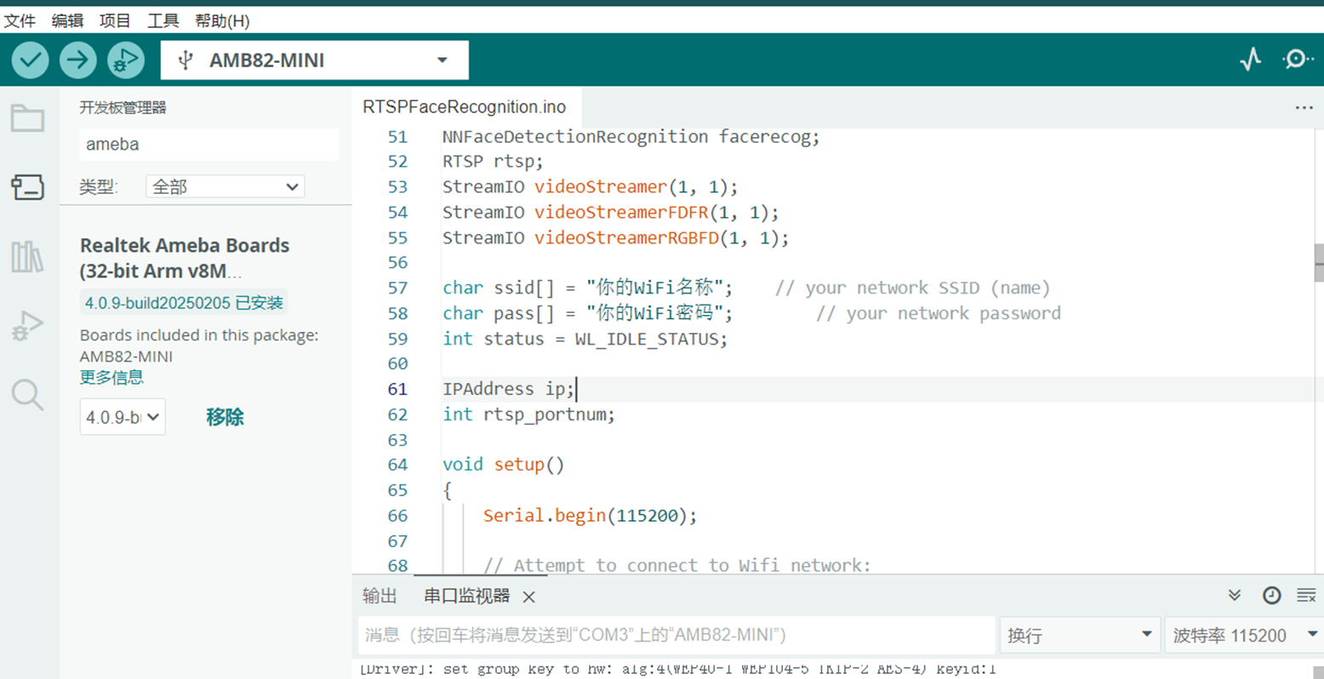Open the Serial Monitor magnifier icon
This screenshot has width=1324, height=679.
pyautogui.click(x=1298, y=59)
